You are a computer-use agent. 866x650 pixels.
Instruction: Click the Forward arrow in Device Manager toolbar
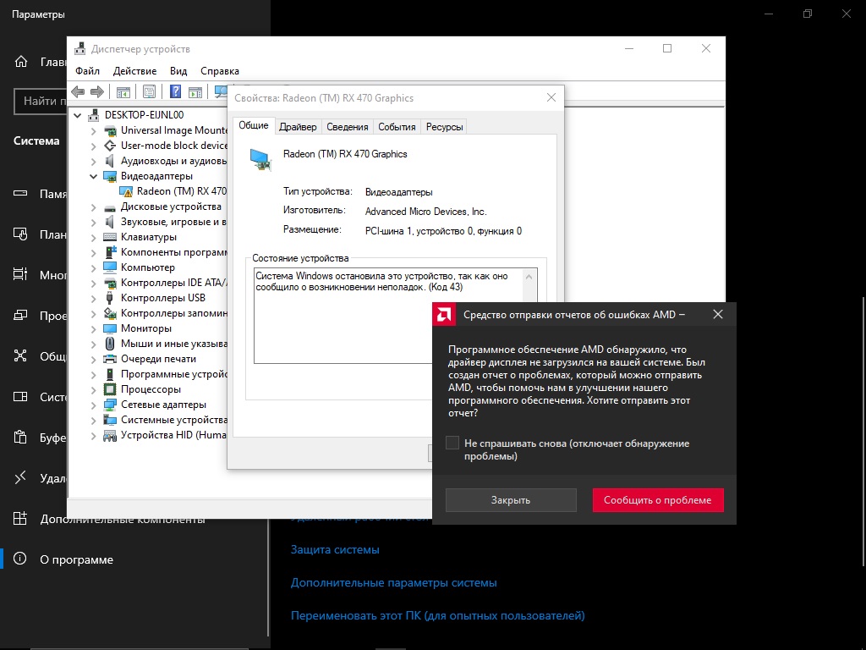tap(97, 91)
